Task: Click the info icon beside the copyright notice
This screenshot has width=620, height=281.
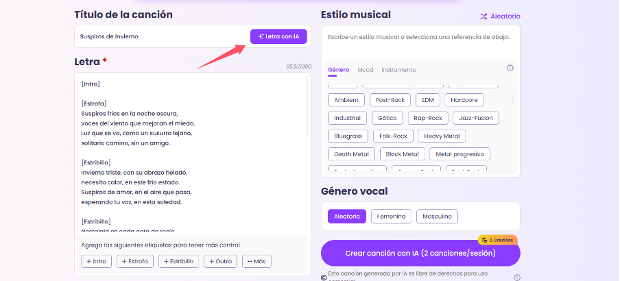Action: (516, 278)
